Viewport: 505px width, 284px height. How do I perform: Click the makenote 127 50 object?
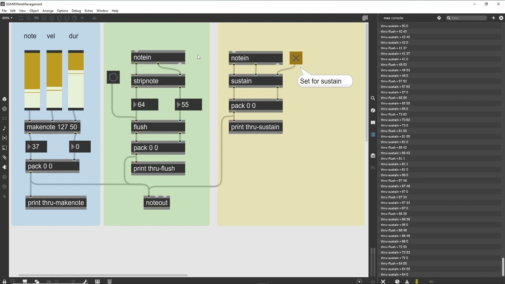click(52, 127)
